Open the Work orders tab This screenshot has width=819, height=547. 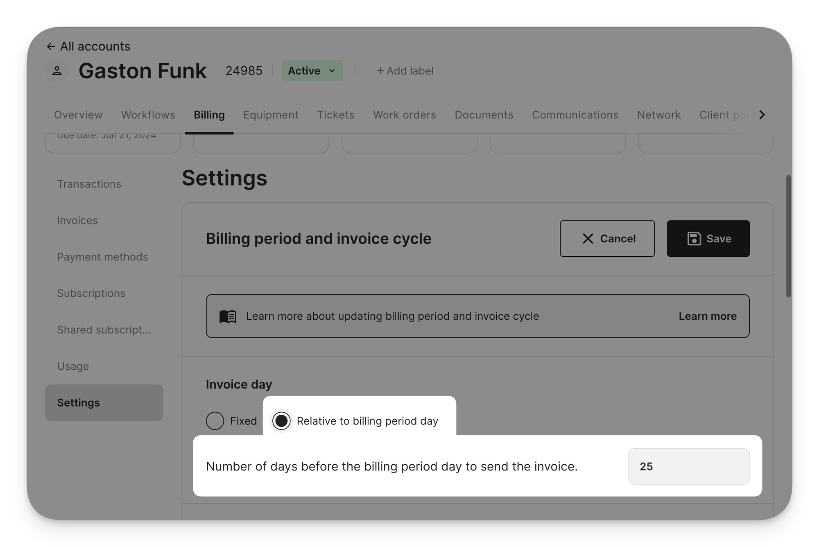pyautogui.click(x=404, y=115)
